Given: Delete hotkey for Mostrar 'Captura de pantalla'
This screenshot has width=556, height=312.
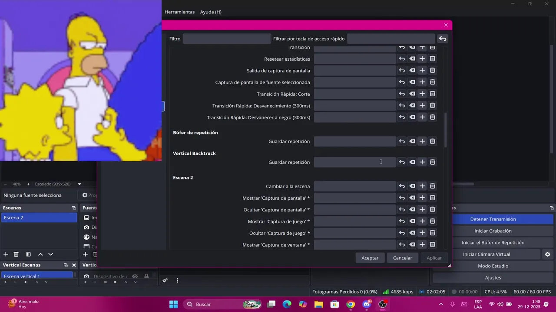Looking at the screenshot, I should click(x=433, y=198).
